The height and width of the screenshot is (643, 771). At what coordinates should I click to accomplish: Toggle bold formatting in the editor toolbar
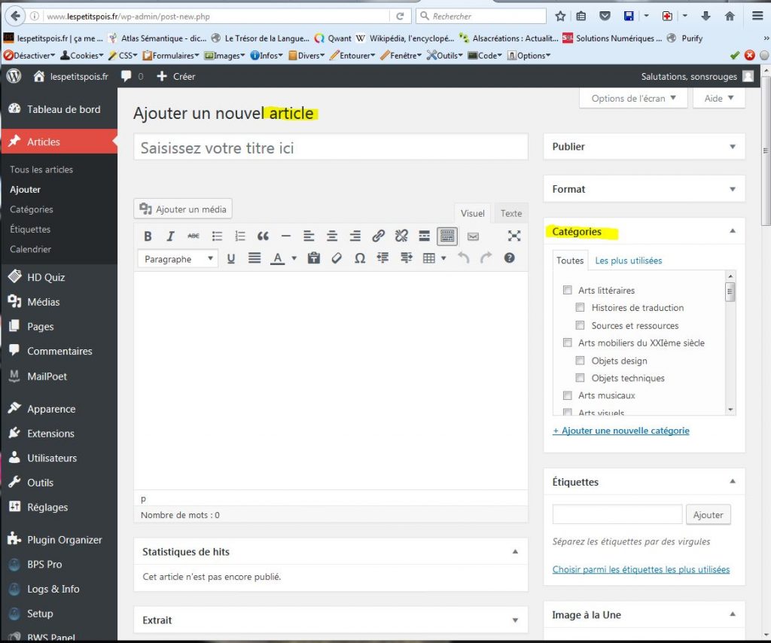[148, 236]
